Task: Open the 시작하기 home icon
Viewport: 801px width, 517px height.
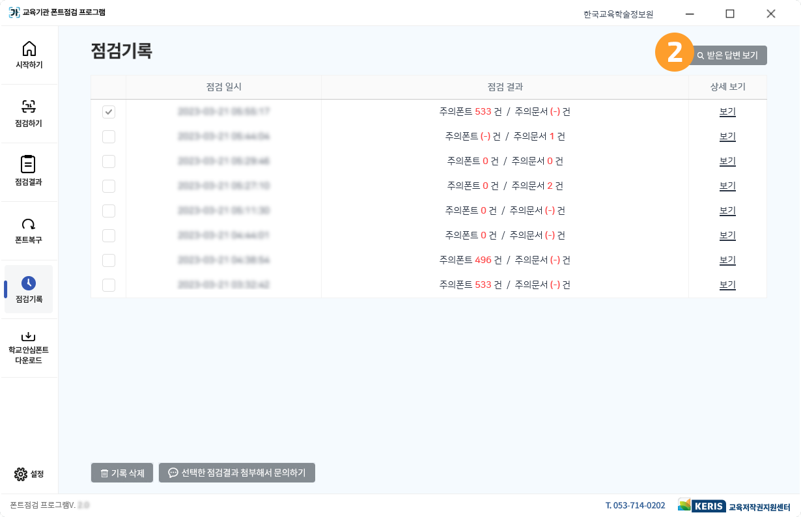Action: tap(29, 49)
